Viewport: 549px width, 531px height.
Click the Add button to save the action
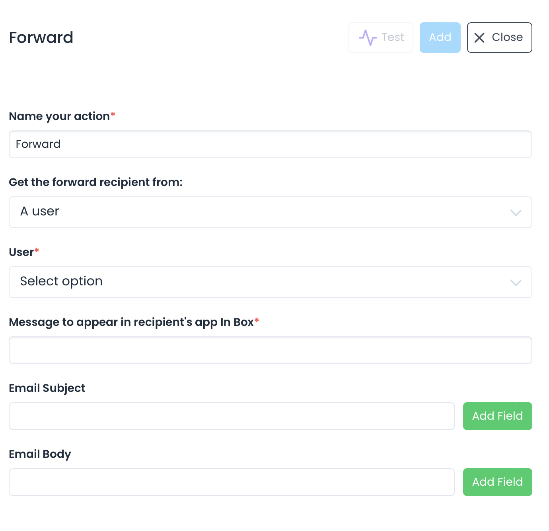click(440, 37)
